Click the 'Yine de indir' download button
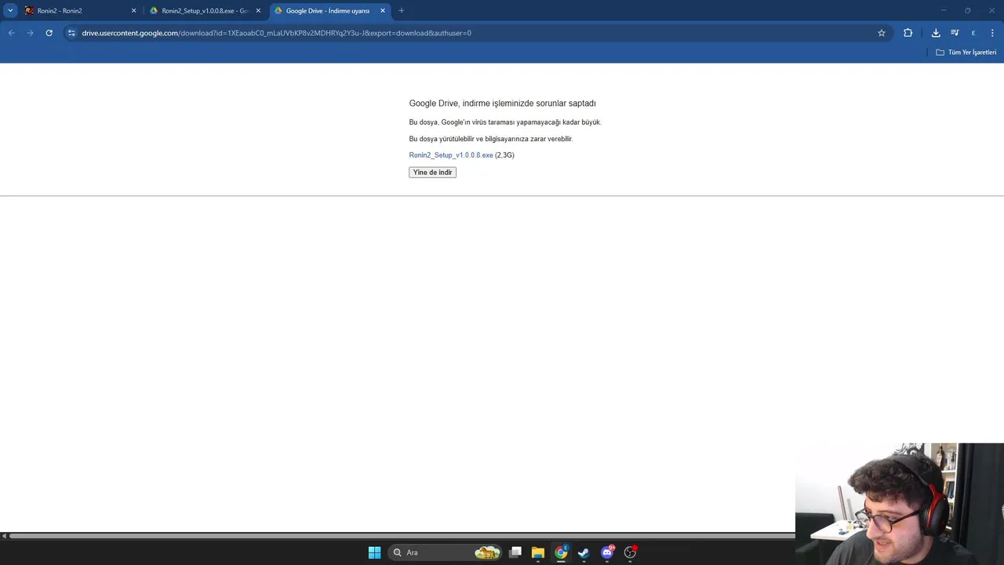This screenshot has width=1004, height=565. tap(432, 172)
